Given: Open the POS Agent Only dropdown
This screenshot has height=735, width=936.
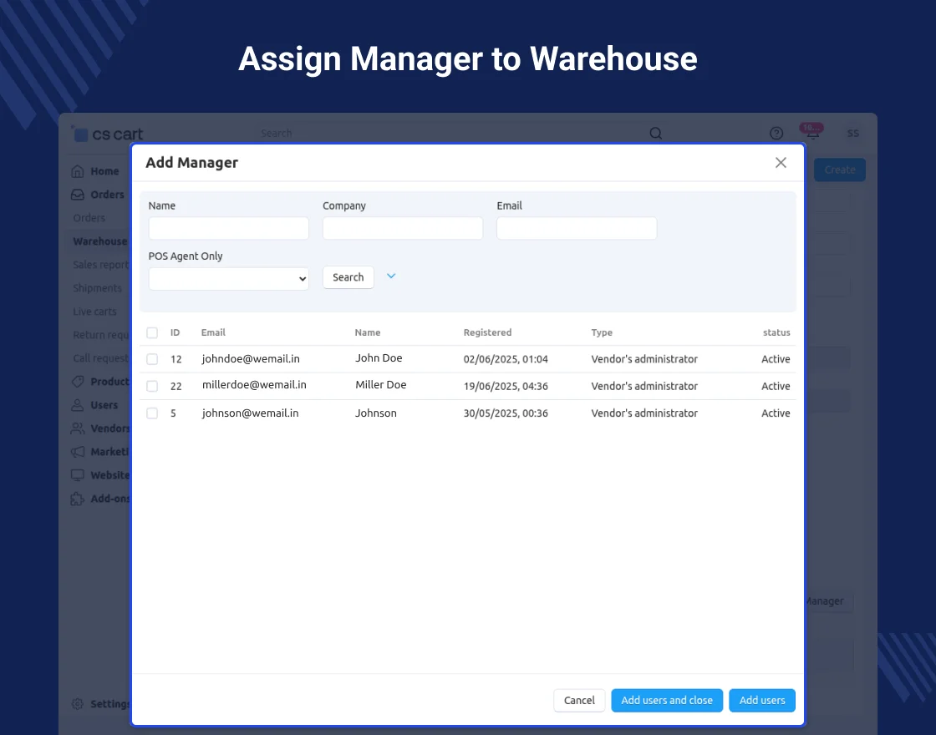Looking at the screenshot, I should 229,279.
